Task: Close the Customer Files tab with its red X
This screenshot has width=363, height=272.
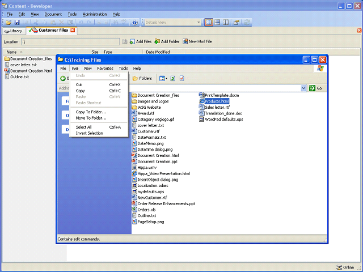Action: pos(73,30)
